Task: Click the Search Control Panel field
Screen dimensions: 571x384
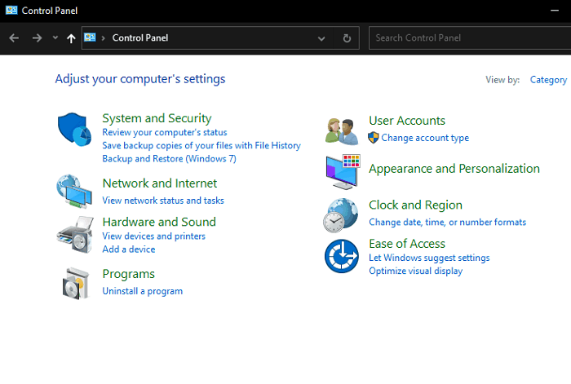Action: click(x=469, y=38)
